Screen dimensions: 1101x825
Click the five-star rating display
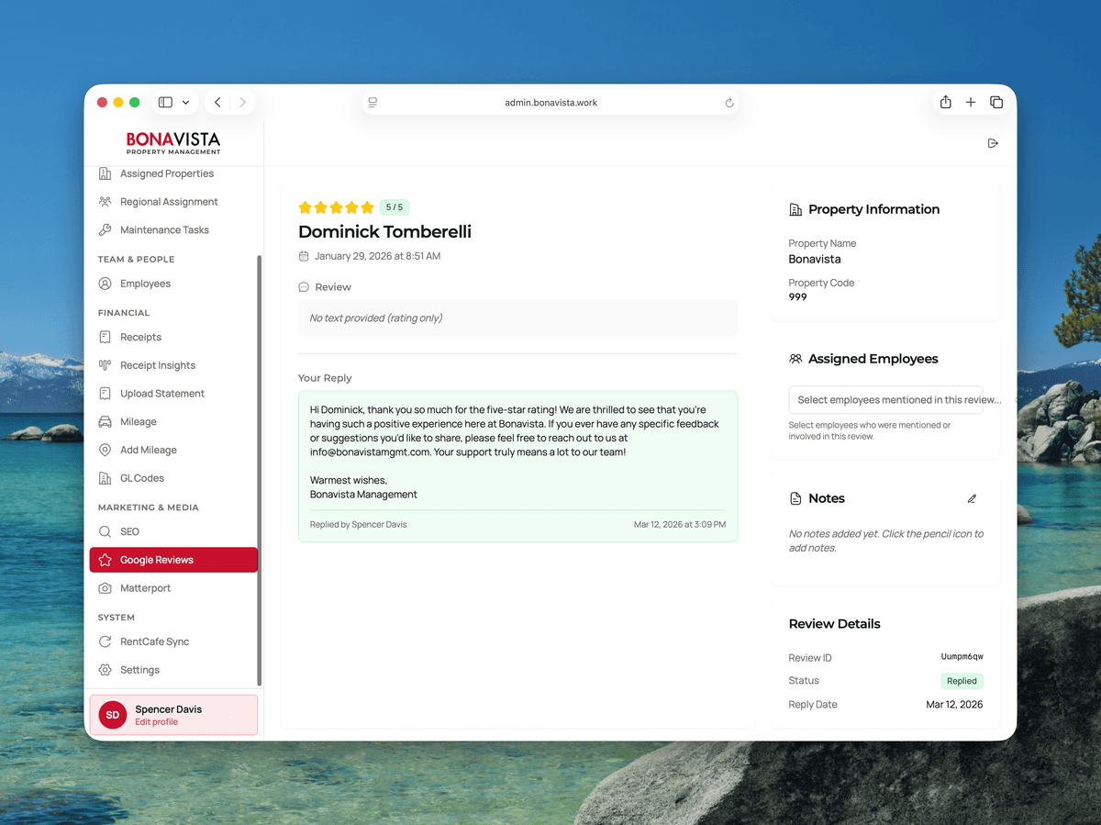337,206
